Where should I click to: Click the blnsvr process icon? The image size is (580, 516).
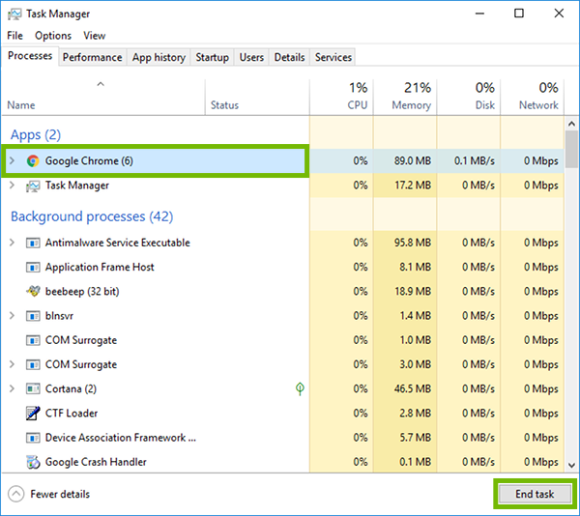tap(33, 316)
